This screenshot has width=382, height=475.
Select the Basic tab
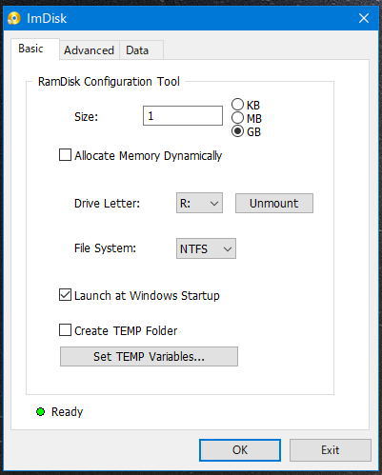click(30, 49)
